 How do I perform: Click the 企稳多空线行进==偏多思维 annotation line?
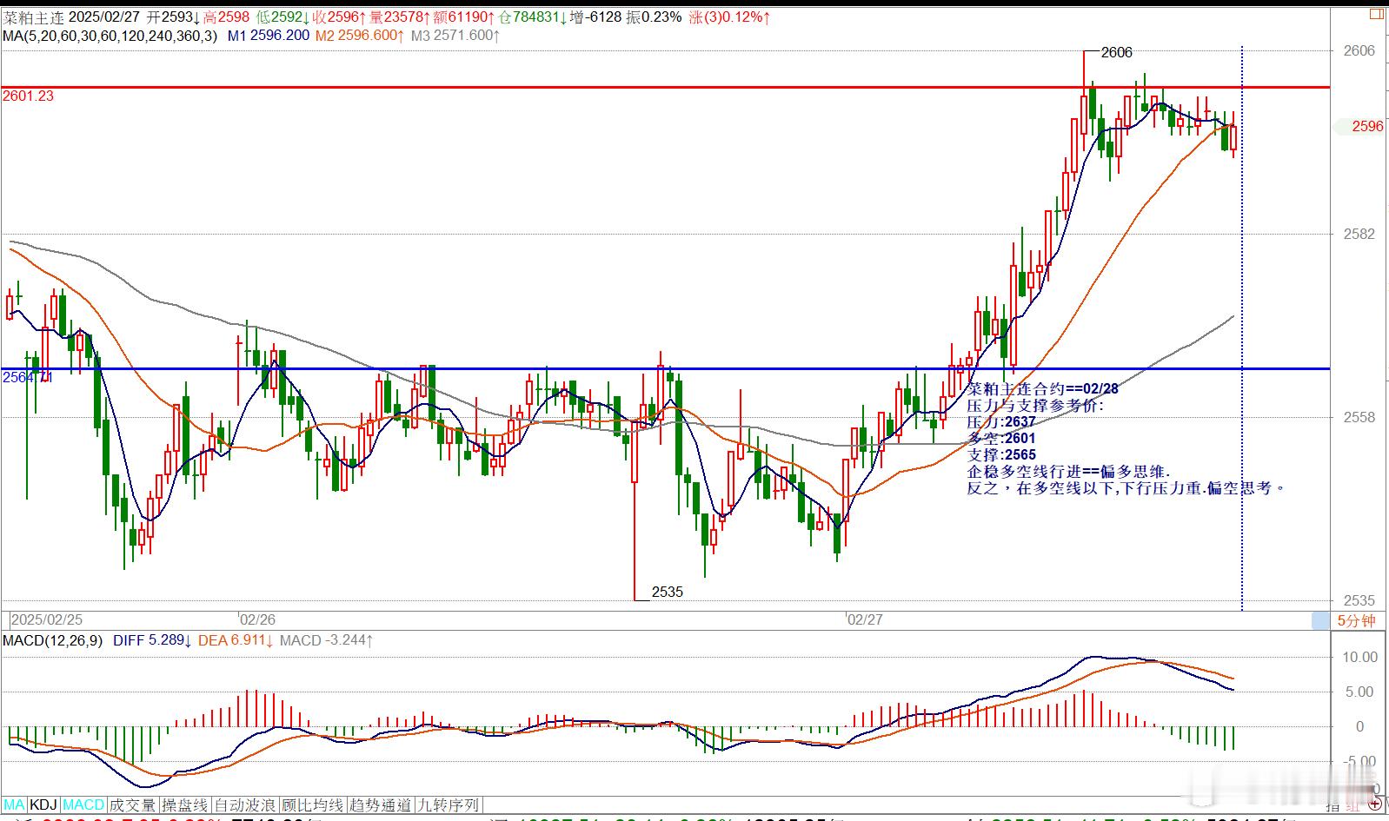[1069, 472]
